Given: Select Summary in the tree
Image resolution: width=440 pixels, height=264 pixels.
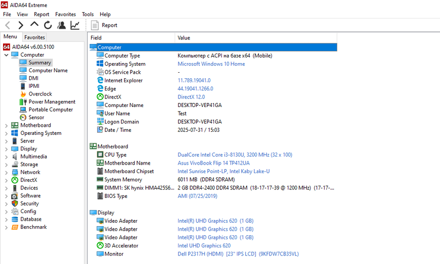Looking at the screenshot, I should pyautogui.click(x=39, y=63).
